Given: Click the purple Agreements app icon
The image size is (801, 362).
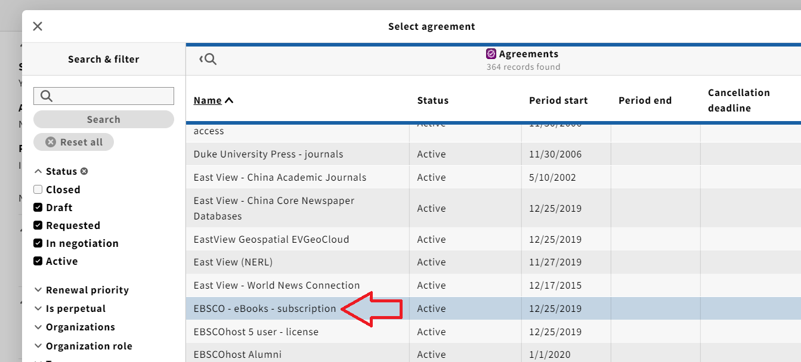Looking at the screenshot, I should 491,54.
